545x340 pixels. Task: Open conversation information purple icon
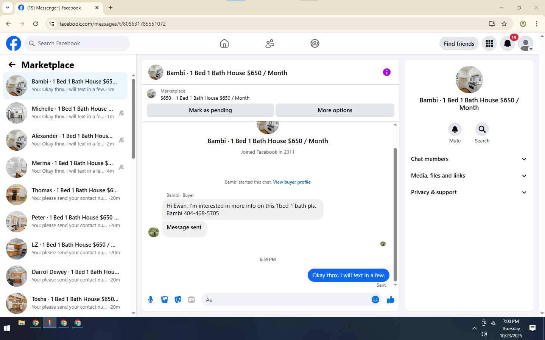click(386, 72)
